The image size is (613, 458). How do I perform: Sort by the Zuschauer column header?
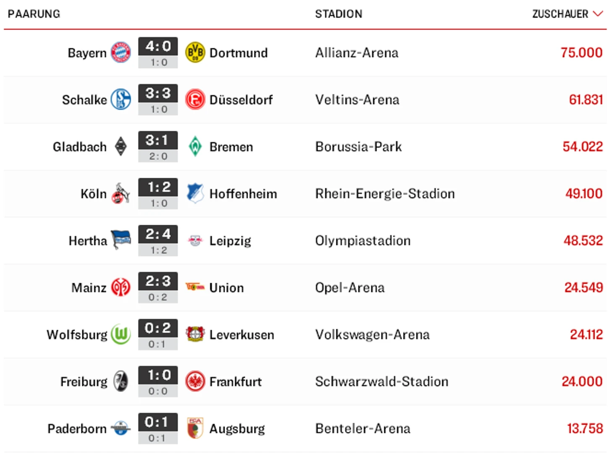(560, 14)
